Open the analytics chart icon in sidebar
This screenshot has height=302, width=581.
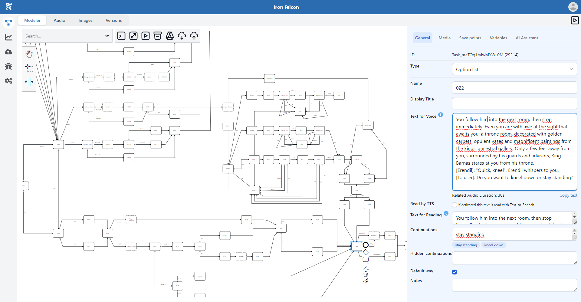click(8, 37)
